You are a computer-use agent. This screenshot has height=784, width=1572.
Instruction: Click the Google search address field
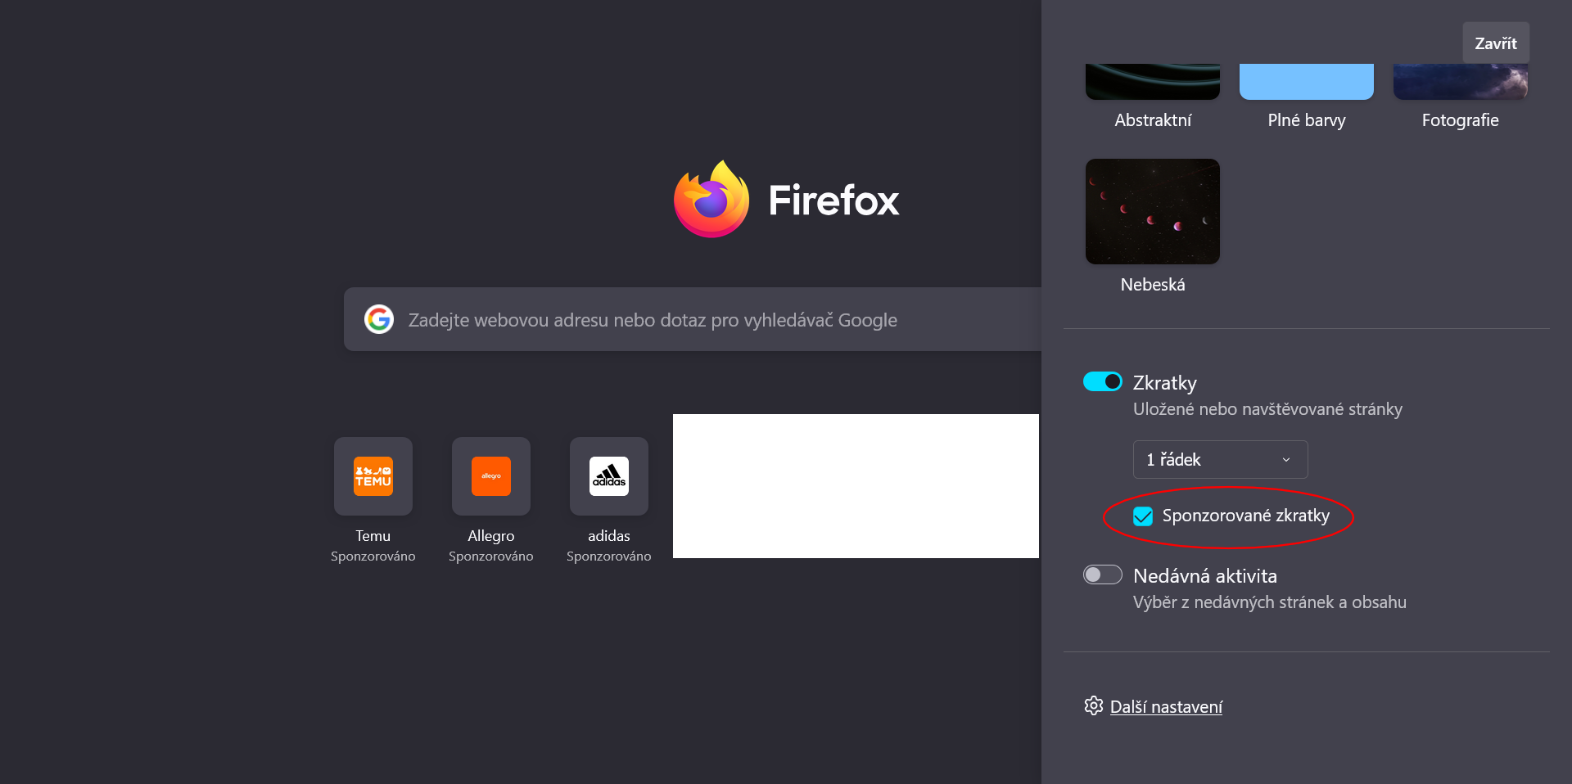tap(693, 319)
